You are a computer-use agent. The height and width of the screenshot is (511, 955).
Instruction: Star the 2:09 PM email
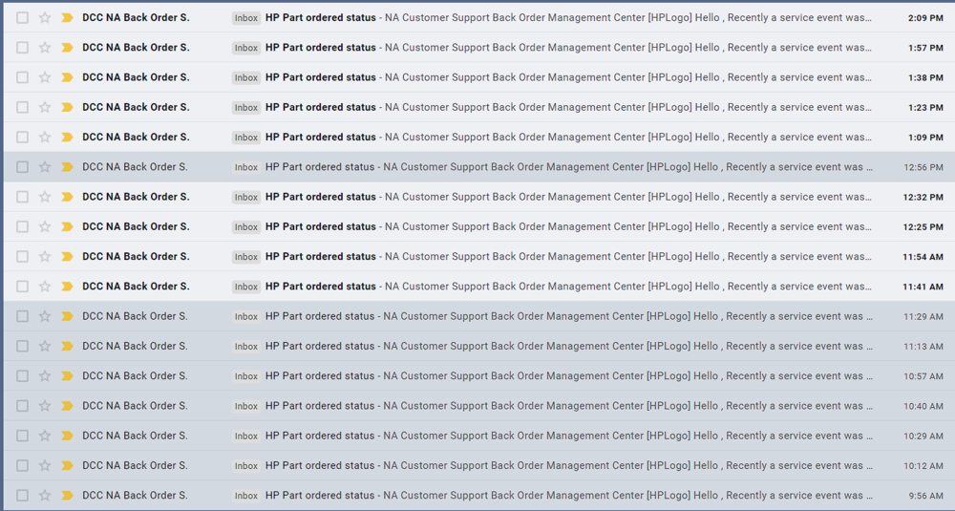point(45,18)
